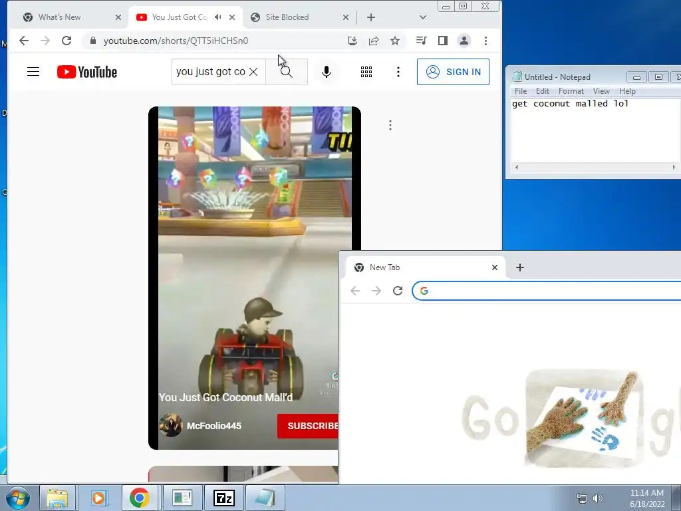The height and width of the screenshot is (511, 681).
Task: Open the YouTube apps grid
Action: 366,72
